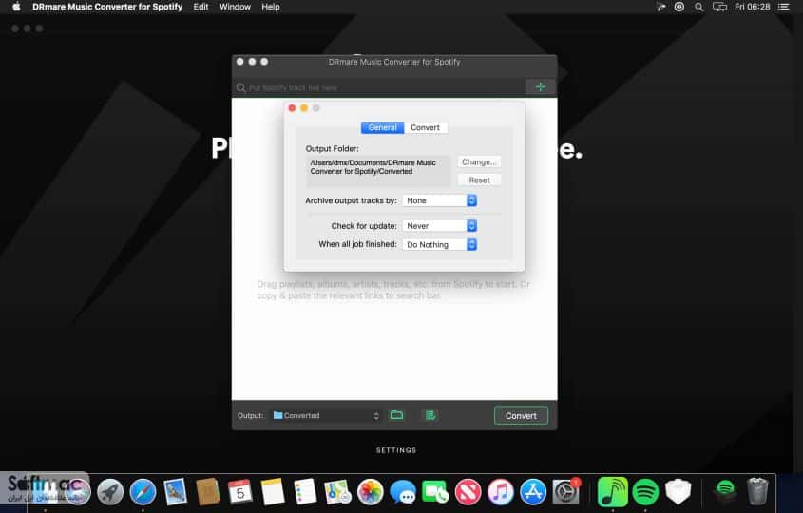Click the Reset output folder button
The height and width of the screenshot is (513, 803).
479,180
